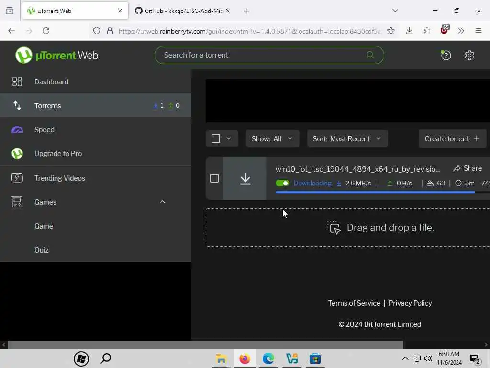Click the browser back arrow
The image size is (490, 368).
(x=11, y=31)
